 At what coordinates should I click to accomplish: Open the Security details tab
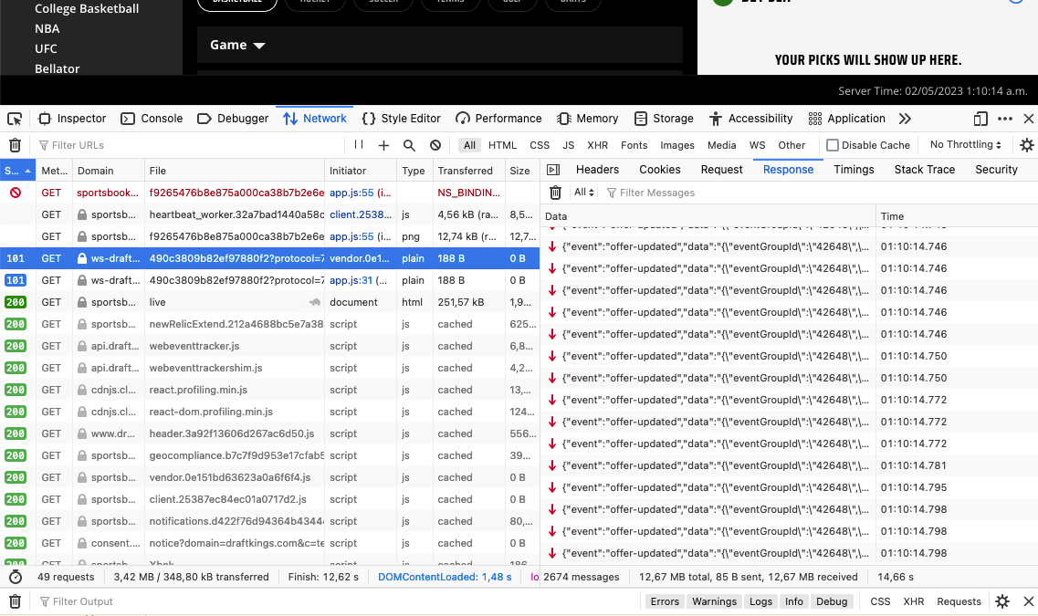tap(996, 170)
